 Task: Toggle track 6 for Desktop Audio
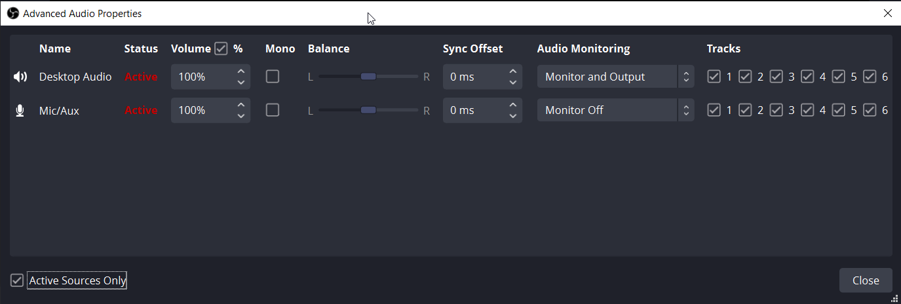point(870,77)
